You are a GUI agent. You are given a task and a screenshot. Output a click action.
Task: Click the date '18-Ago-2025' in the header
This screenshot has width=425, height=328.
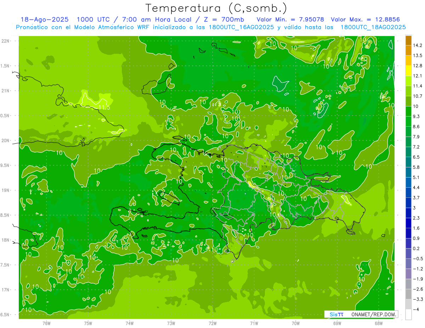pos(45,19)
